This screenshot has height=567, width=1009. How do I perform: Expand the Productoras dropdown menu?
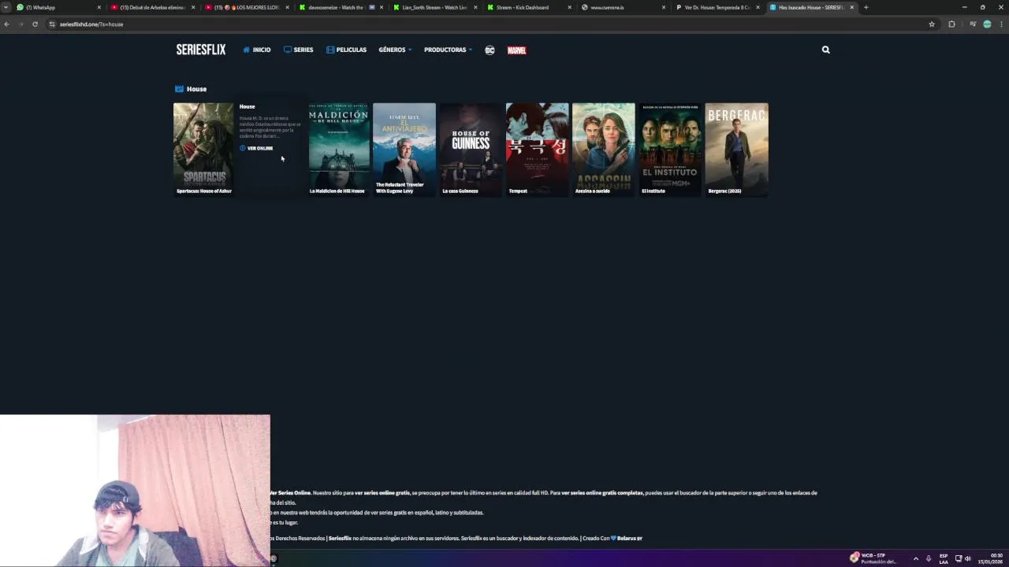[x=448, y=50]
